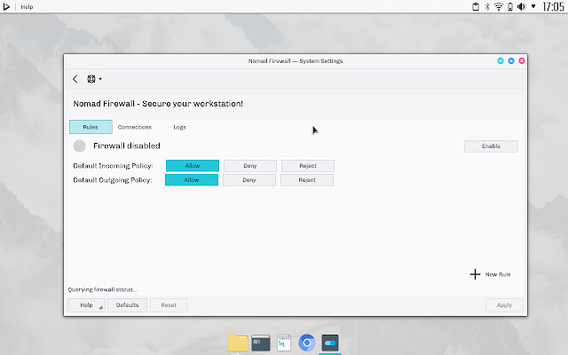This screenshot has width=568, height=355.
Task: Set Default Incoming Policy to Reject
Action: click(x=308, y=166)
